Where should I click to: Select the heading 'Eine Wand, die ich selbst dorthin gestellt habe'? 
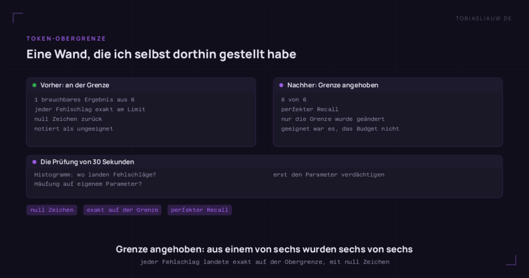(x=161, y=54)
